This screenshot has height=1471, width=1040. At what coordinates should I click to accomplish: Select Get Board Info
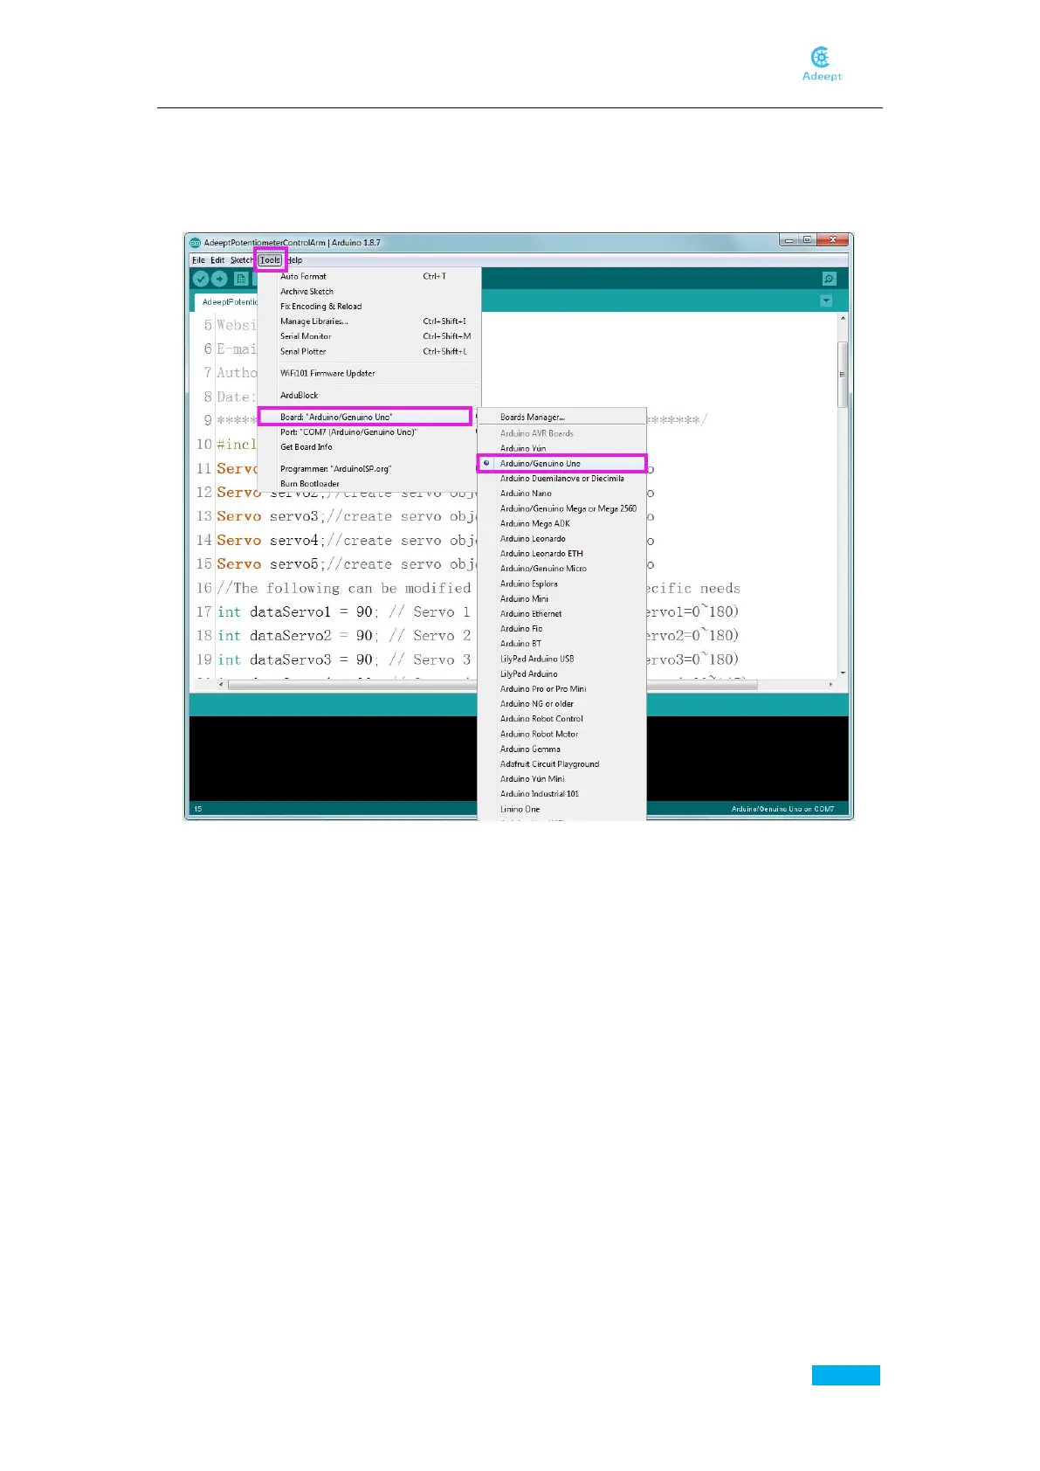click(x=368, y=447)
